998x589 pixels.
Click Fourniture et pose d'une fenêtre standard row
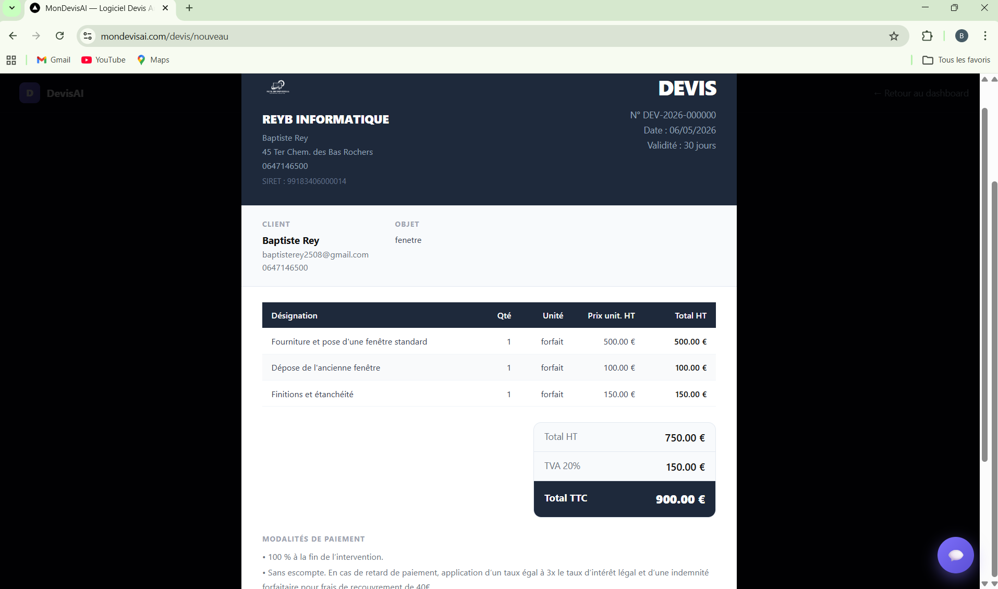(x=489, y=341)
